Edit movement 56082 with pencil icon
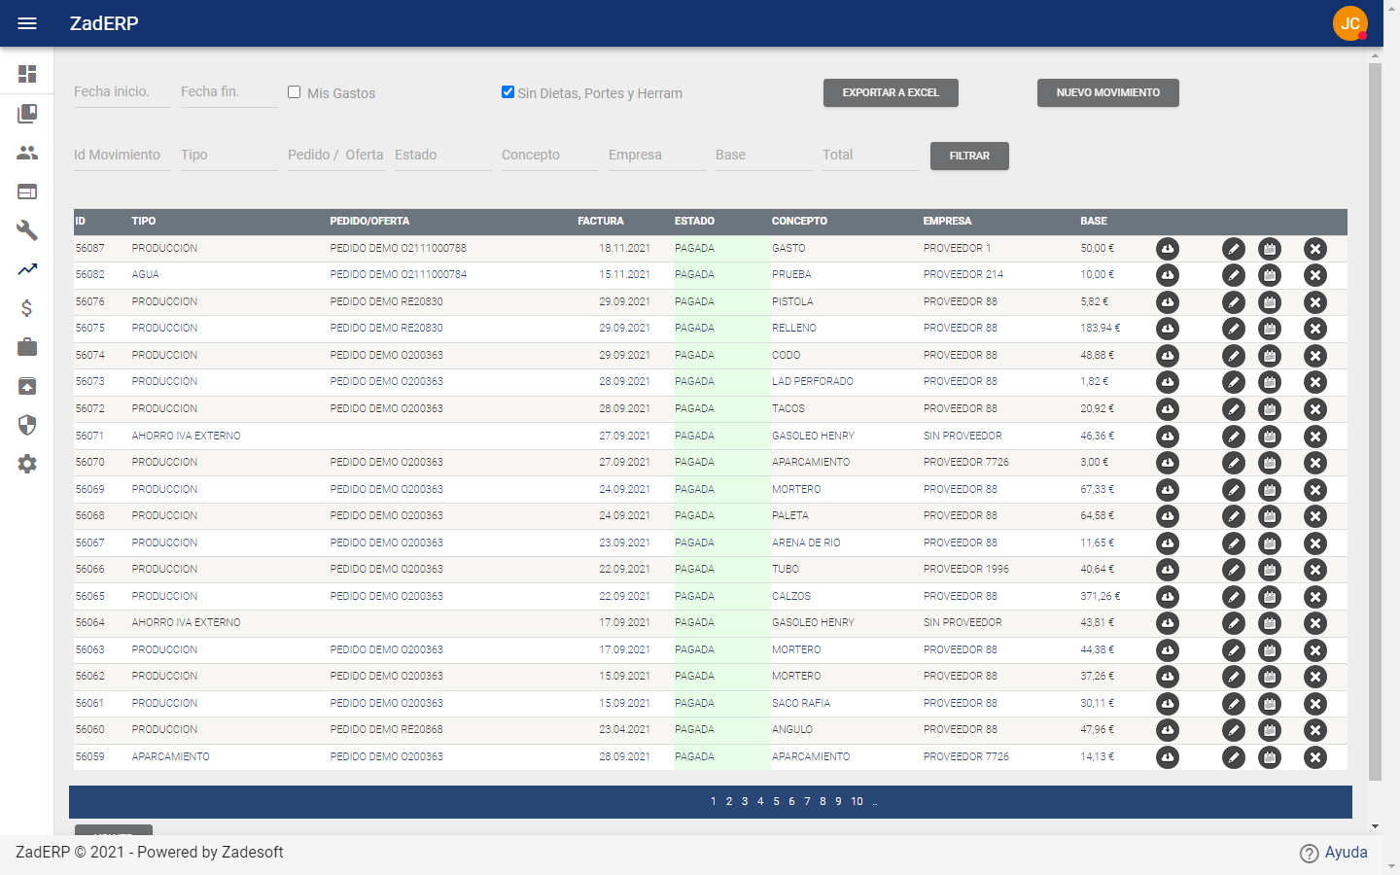 (x=1234, y=275)
